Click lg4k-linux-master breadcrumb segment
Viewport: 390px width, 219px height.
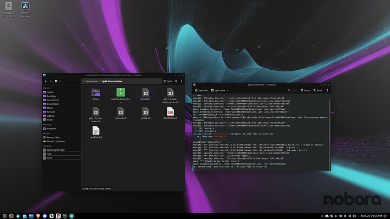[113, 81]
